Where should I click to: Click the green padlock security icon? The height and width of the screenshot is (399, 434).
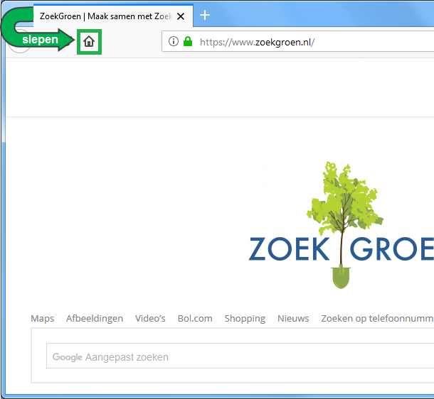click(x=188, y=41)
